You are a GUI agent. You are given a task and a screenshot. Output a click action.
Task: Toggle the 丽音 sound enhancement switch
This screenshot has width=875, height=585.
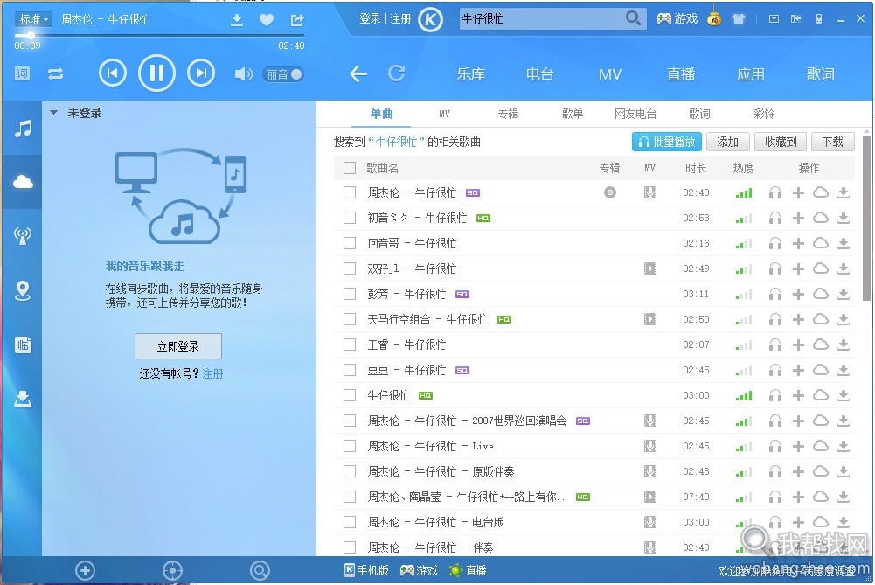pos(283,74)
